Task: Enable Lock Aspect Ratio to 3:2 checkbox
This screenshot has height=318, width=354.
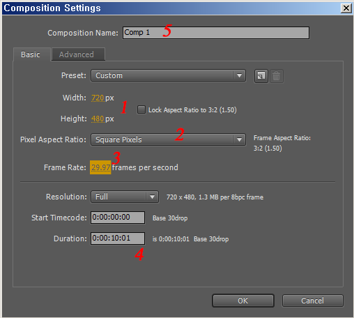Action: tap(141, 109)
